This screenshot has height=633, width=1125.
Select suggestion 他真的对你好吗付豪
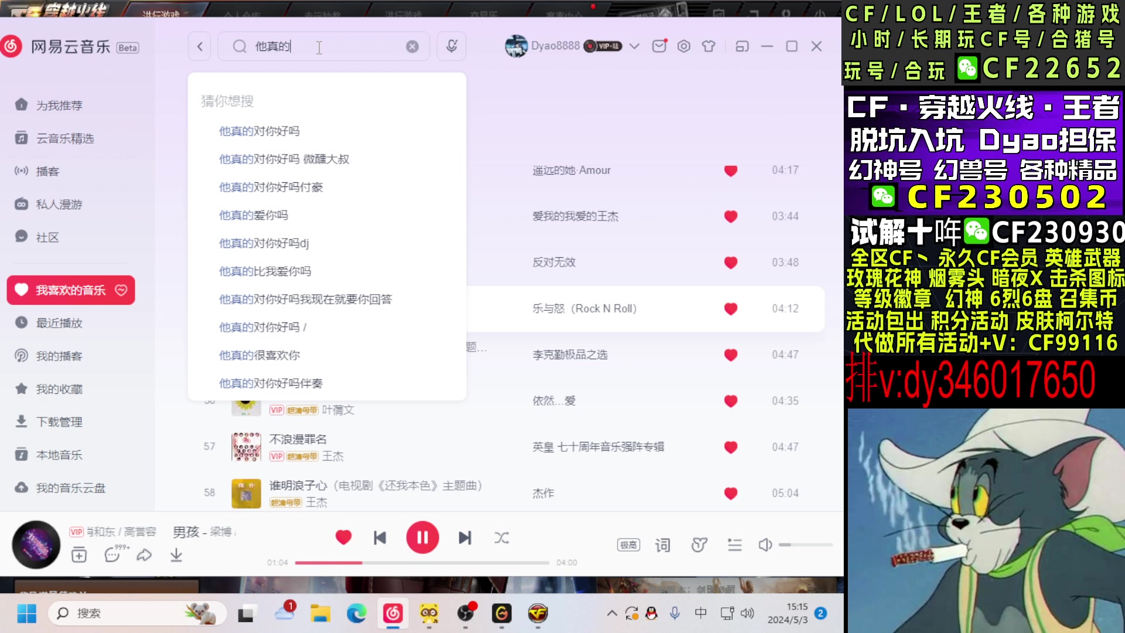tap(271, 188)
